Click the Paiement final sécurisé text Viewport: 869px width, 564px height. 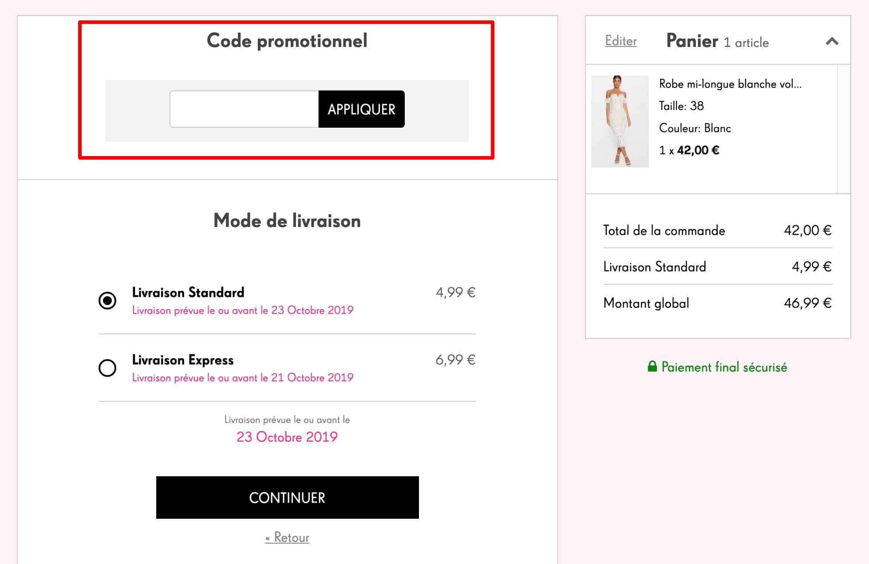tap(724, 367)
